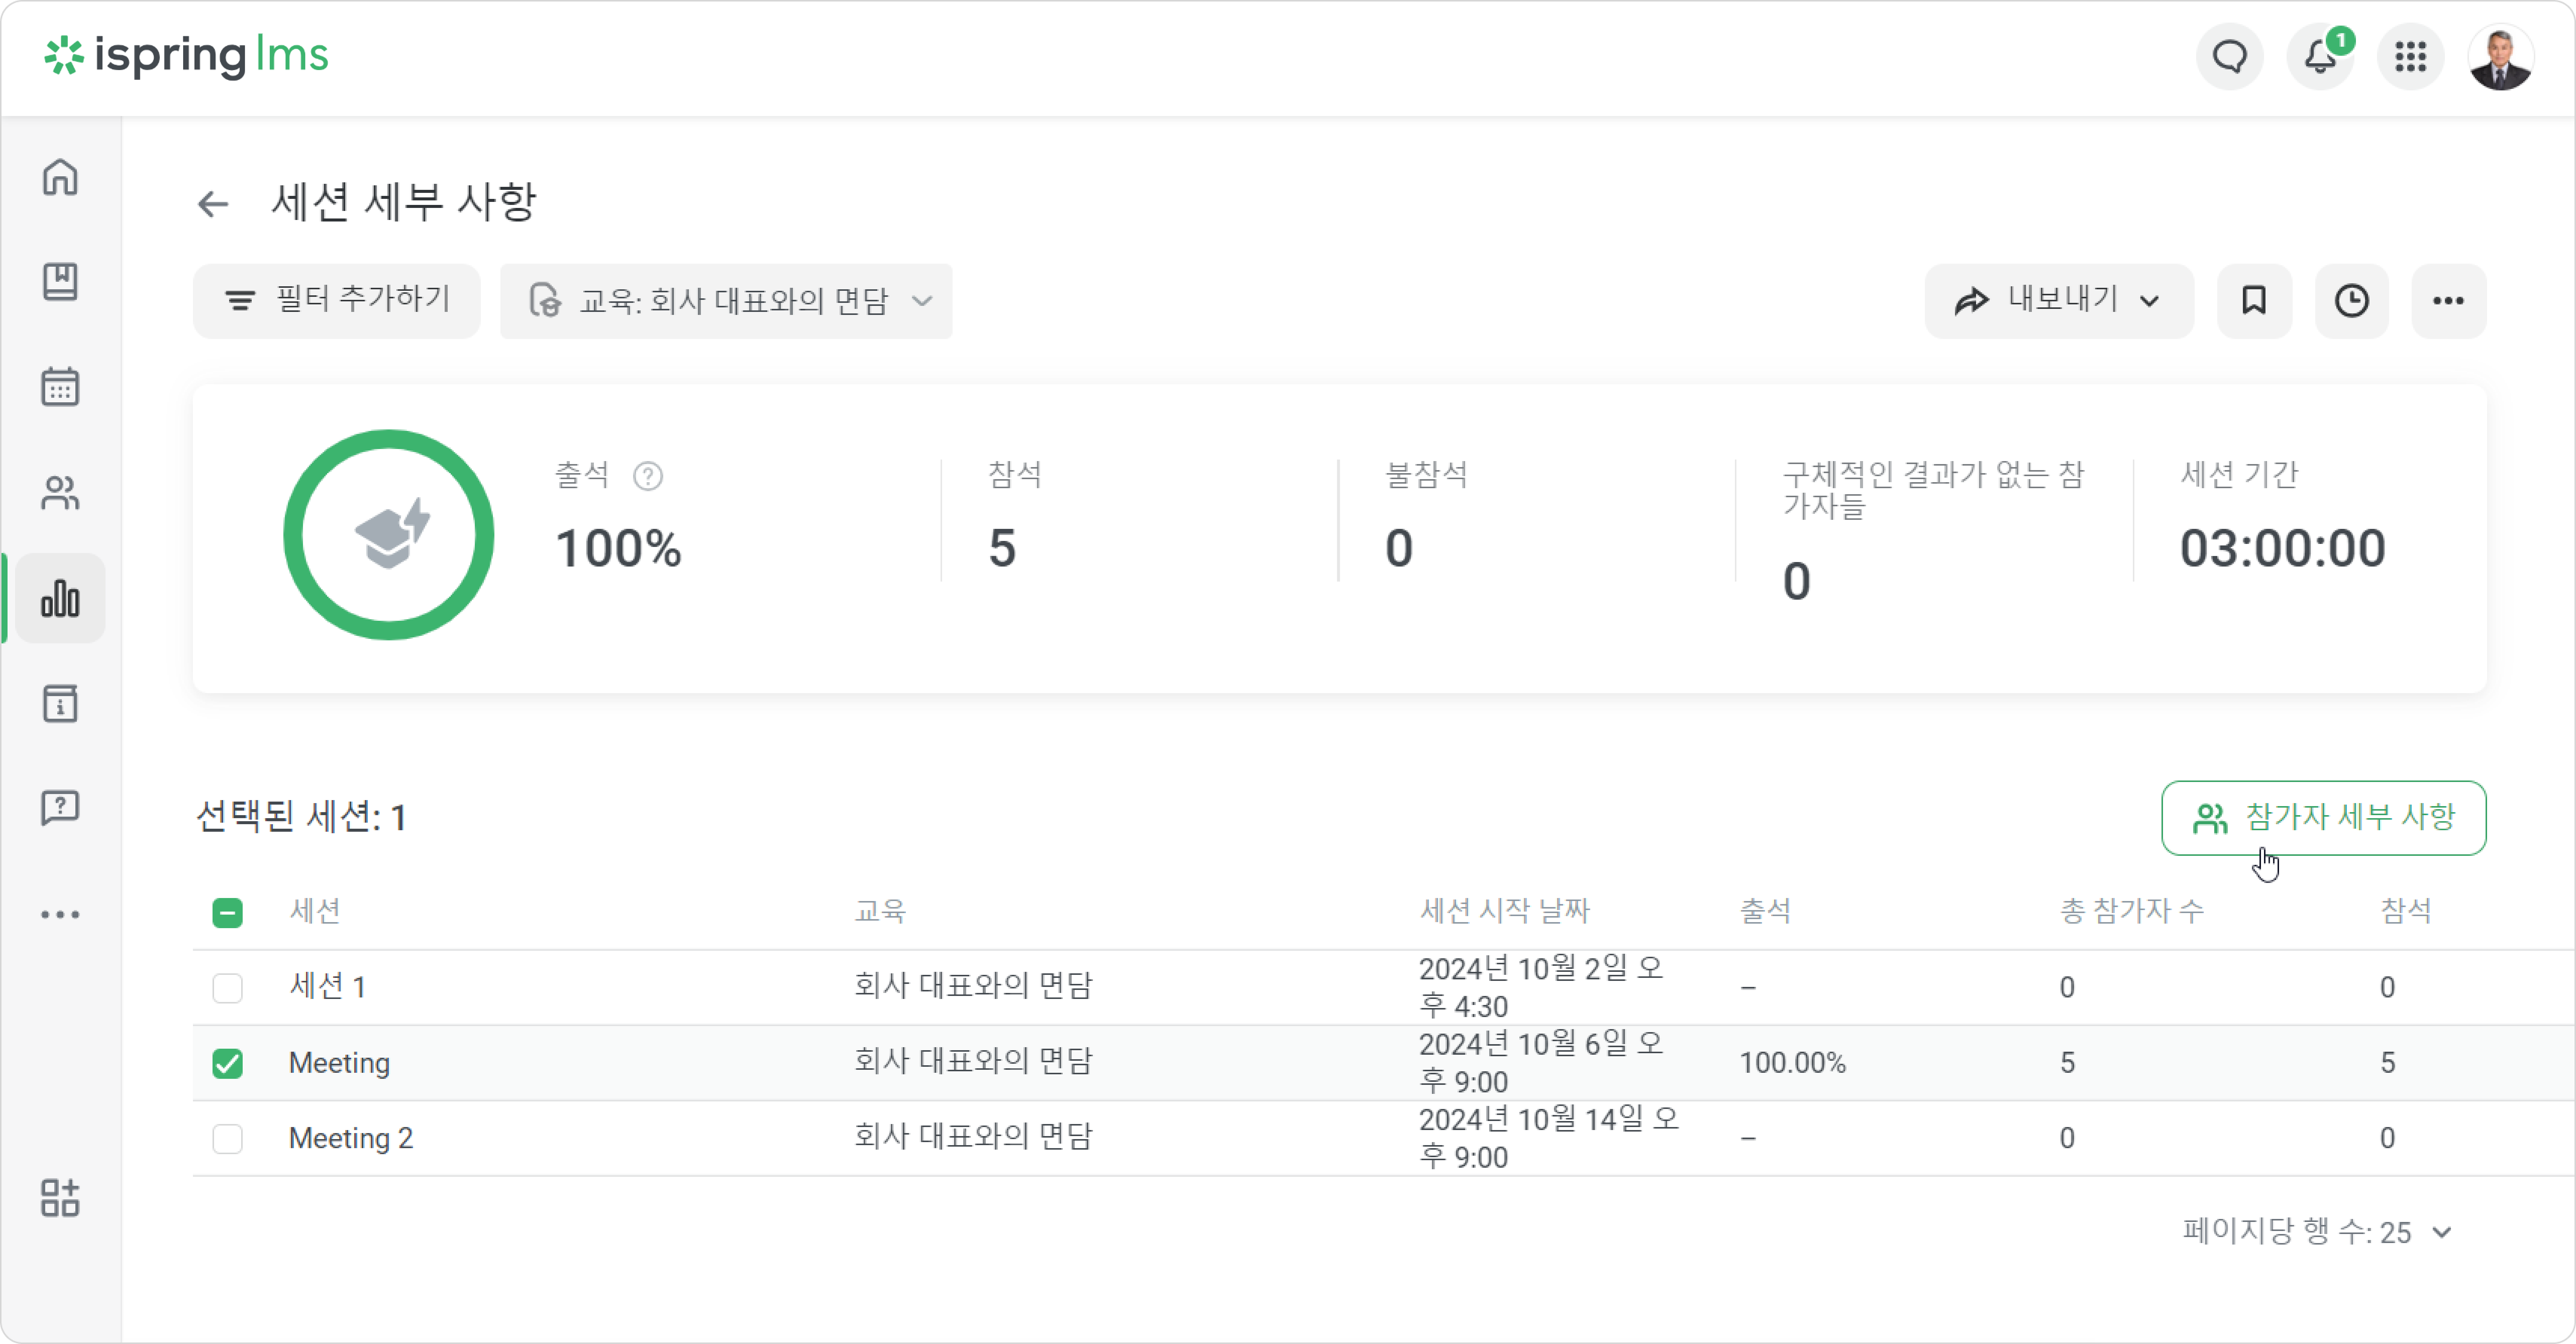
Task: Check the Meeting 2 row checkbox
Action: [228, 1138]
